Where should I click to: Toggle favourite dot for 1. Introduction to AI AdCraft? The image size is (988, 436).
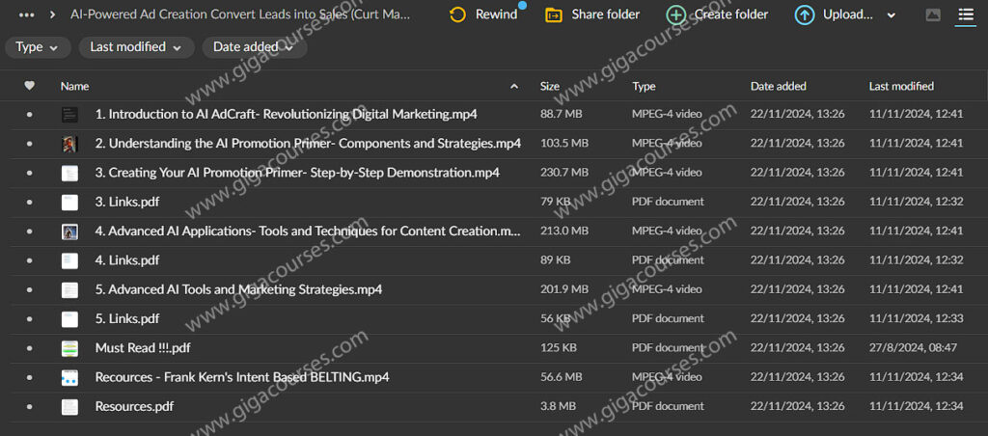[29, 115]
